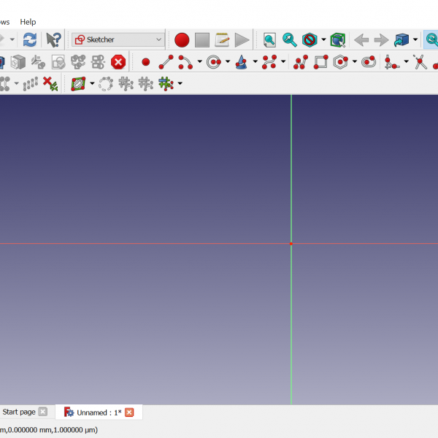Activate the Create slot tool
Viewport: 438px width, 438px height.
tap(369, 62)
